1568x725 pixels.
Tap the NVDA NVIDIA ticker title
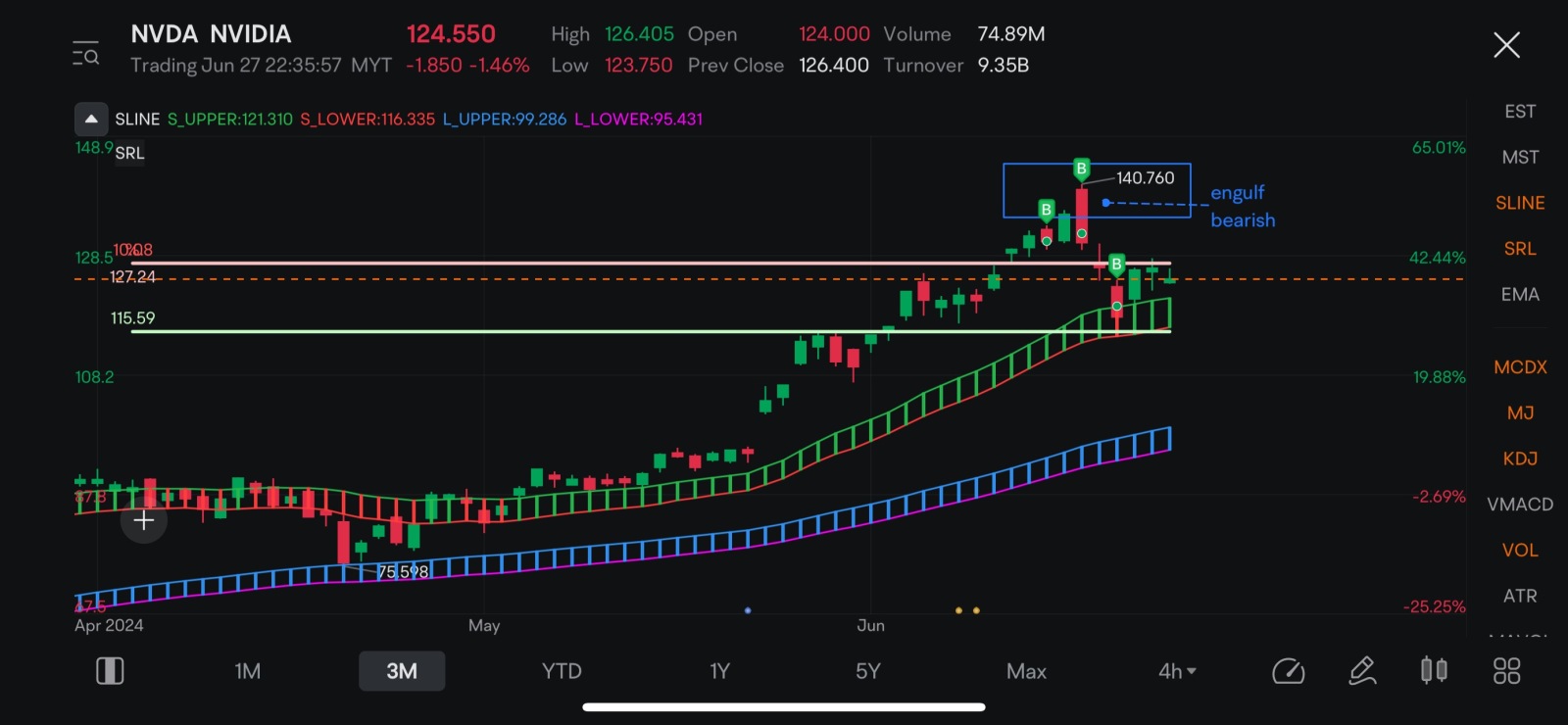(x=211, y=34)
